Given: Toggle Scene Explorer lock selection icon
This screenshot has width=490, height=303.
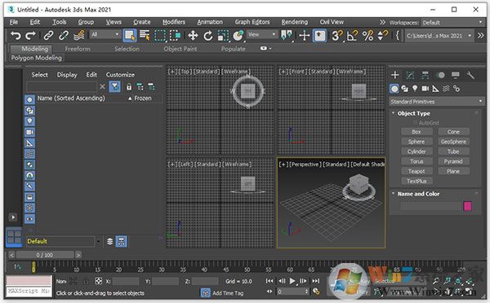Looking at the screenshot, I should pos(129,87).
